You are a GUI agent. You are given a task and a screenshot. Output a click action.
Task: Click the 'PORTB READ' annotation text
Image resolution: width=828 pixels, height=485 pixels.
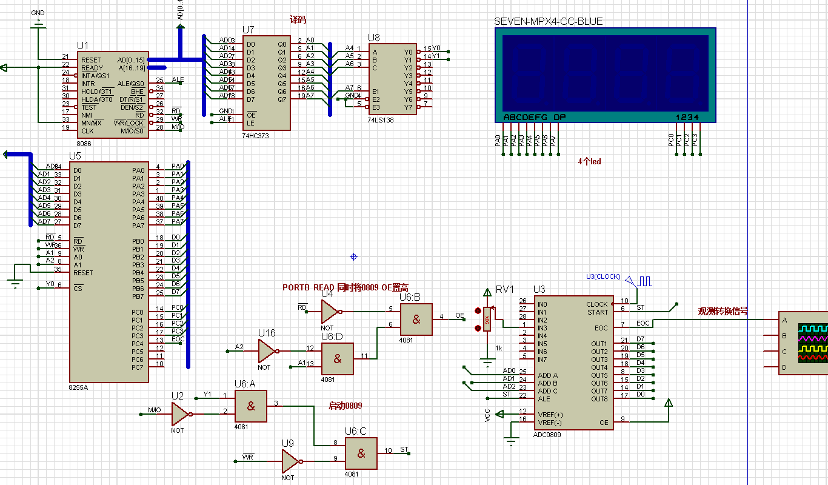point(308,287)
